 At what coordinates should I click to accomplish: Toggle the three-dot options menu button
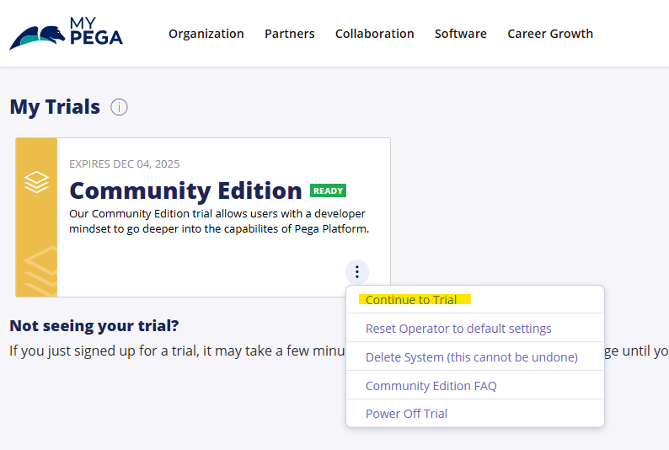(357, 272)
